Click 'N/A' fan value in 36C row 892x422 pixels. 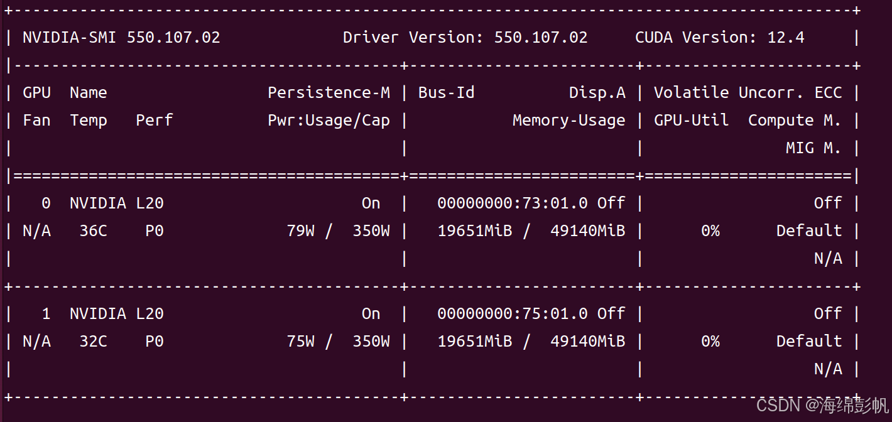point(36,231)
